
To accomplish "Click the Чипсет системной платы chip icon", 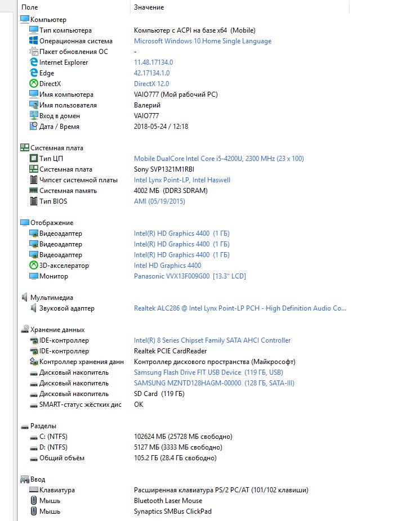I will click(x=34, y=179).
